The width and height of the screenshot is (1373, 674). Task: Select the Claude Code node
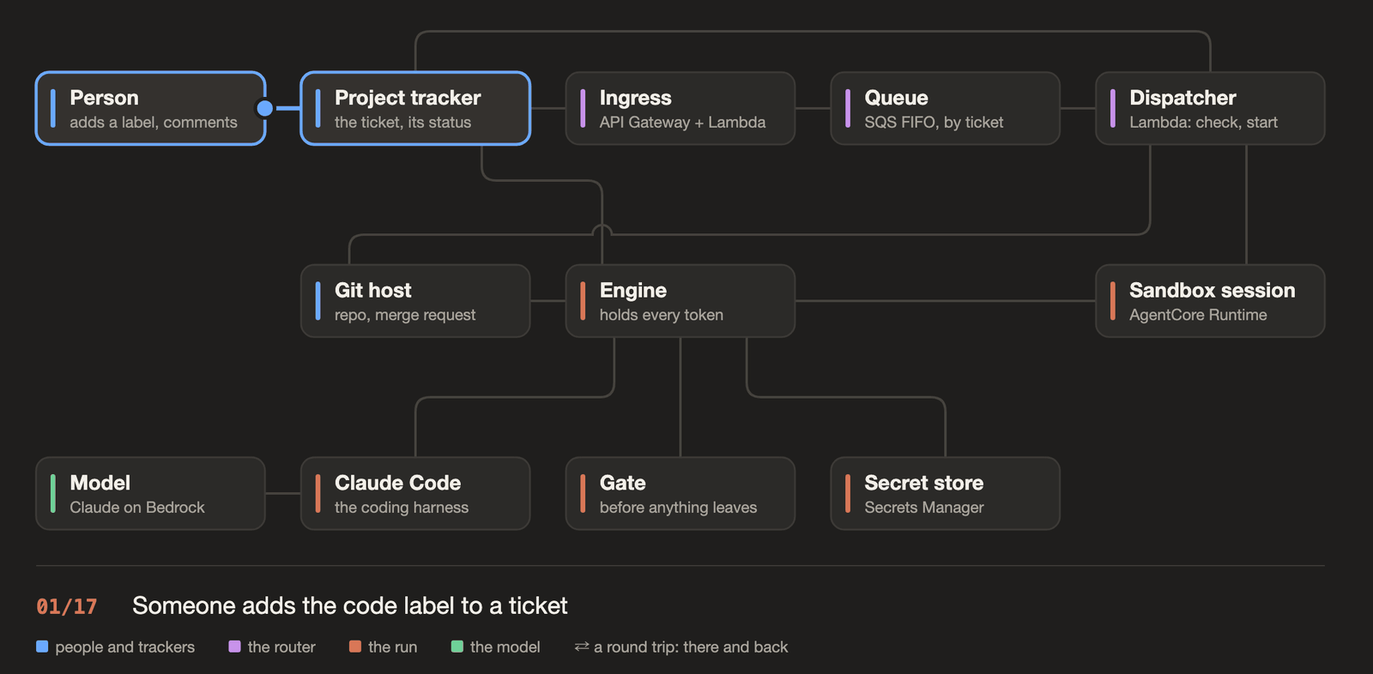tap(415, 493)
